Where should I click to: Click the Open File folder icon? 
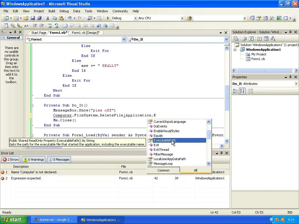point(26,18)
